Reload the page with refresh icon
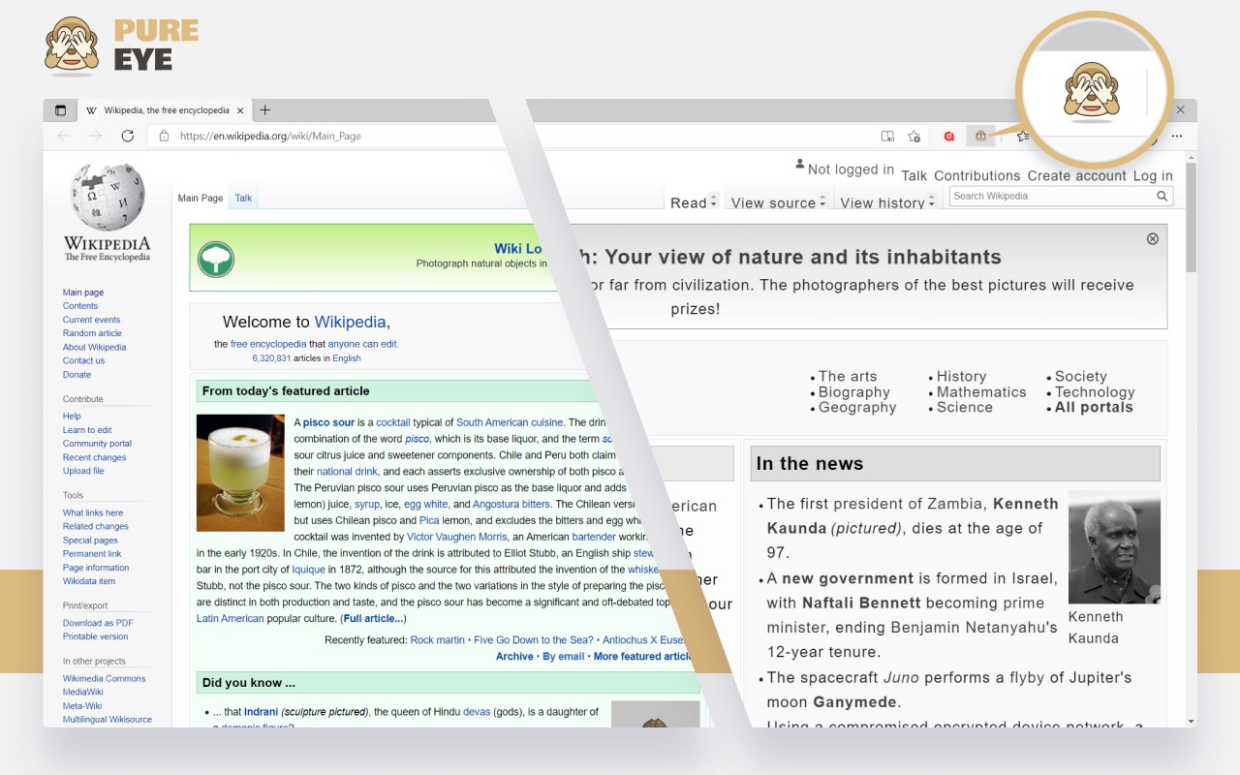Screen dimensions: 1240x775 pyautogui.click(x=127, y=136)
